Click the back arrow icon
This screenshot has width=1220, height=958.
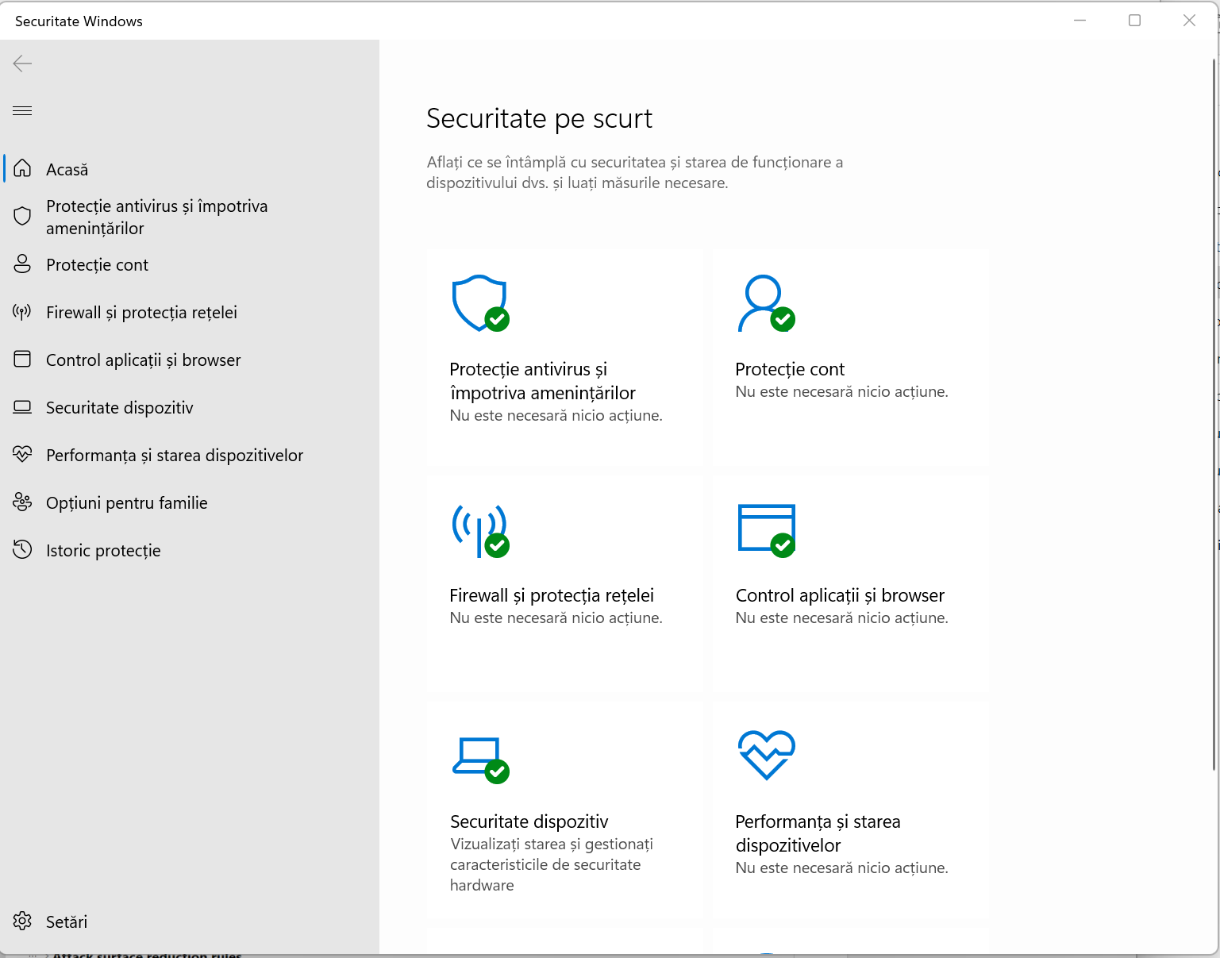pos(22,63)
